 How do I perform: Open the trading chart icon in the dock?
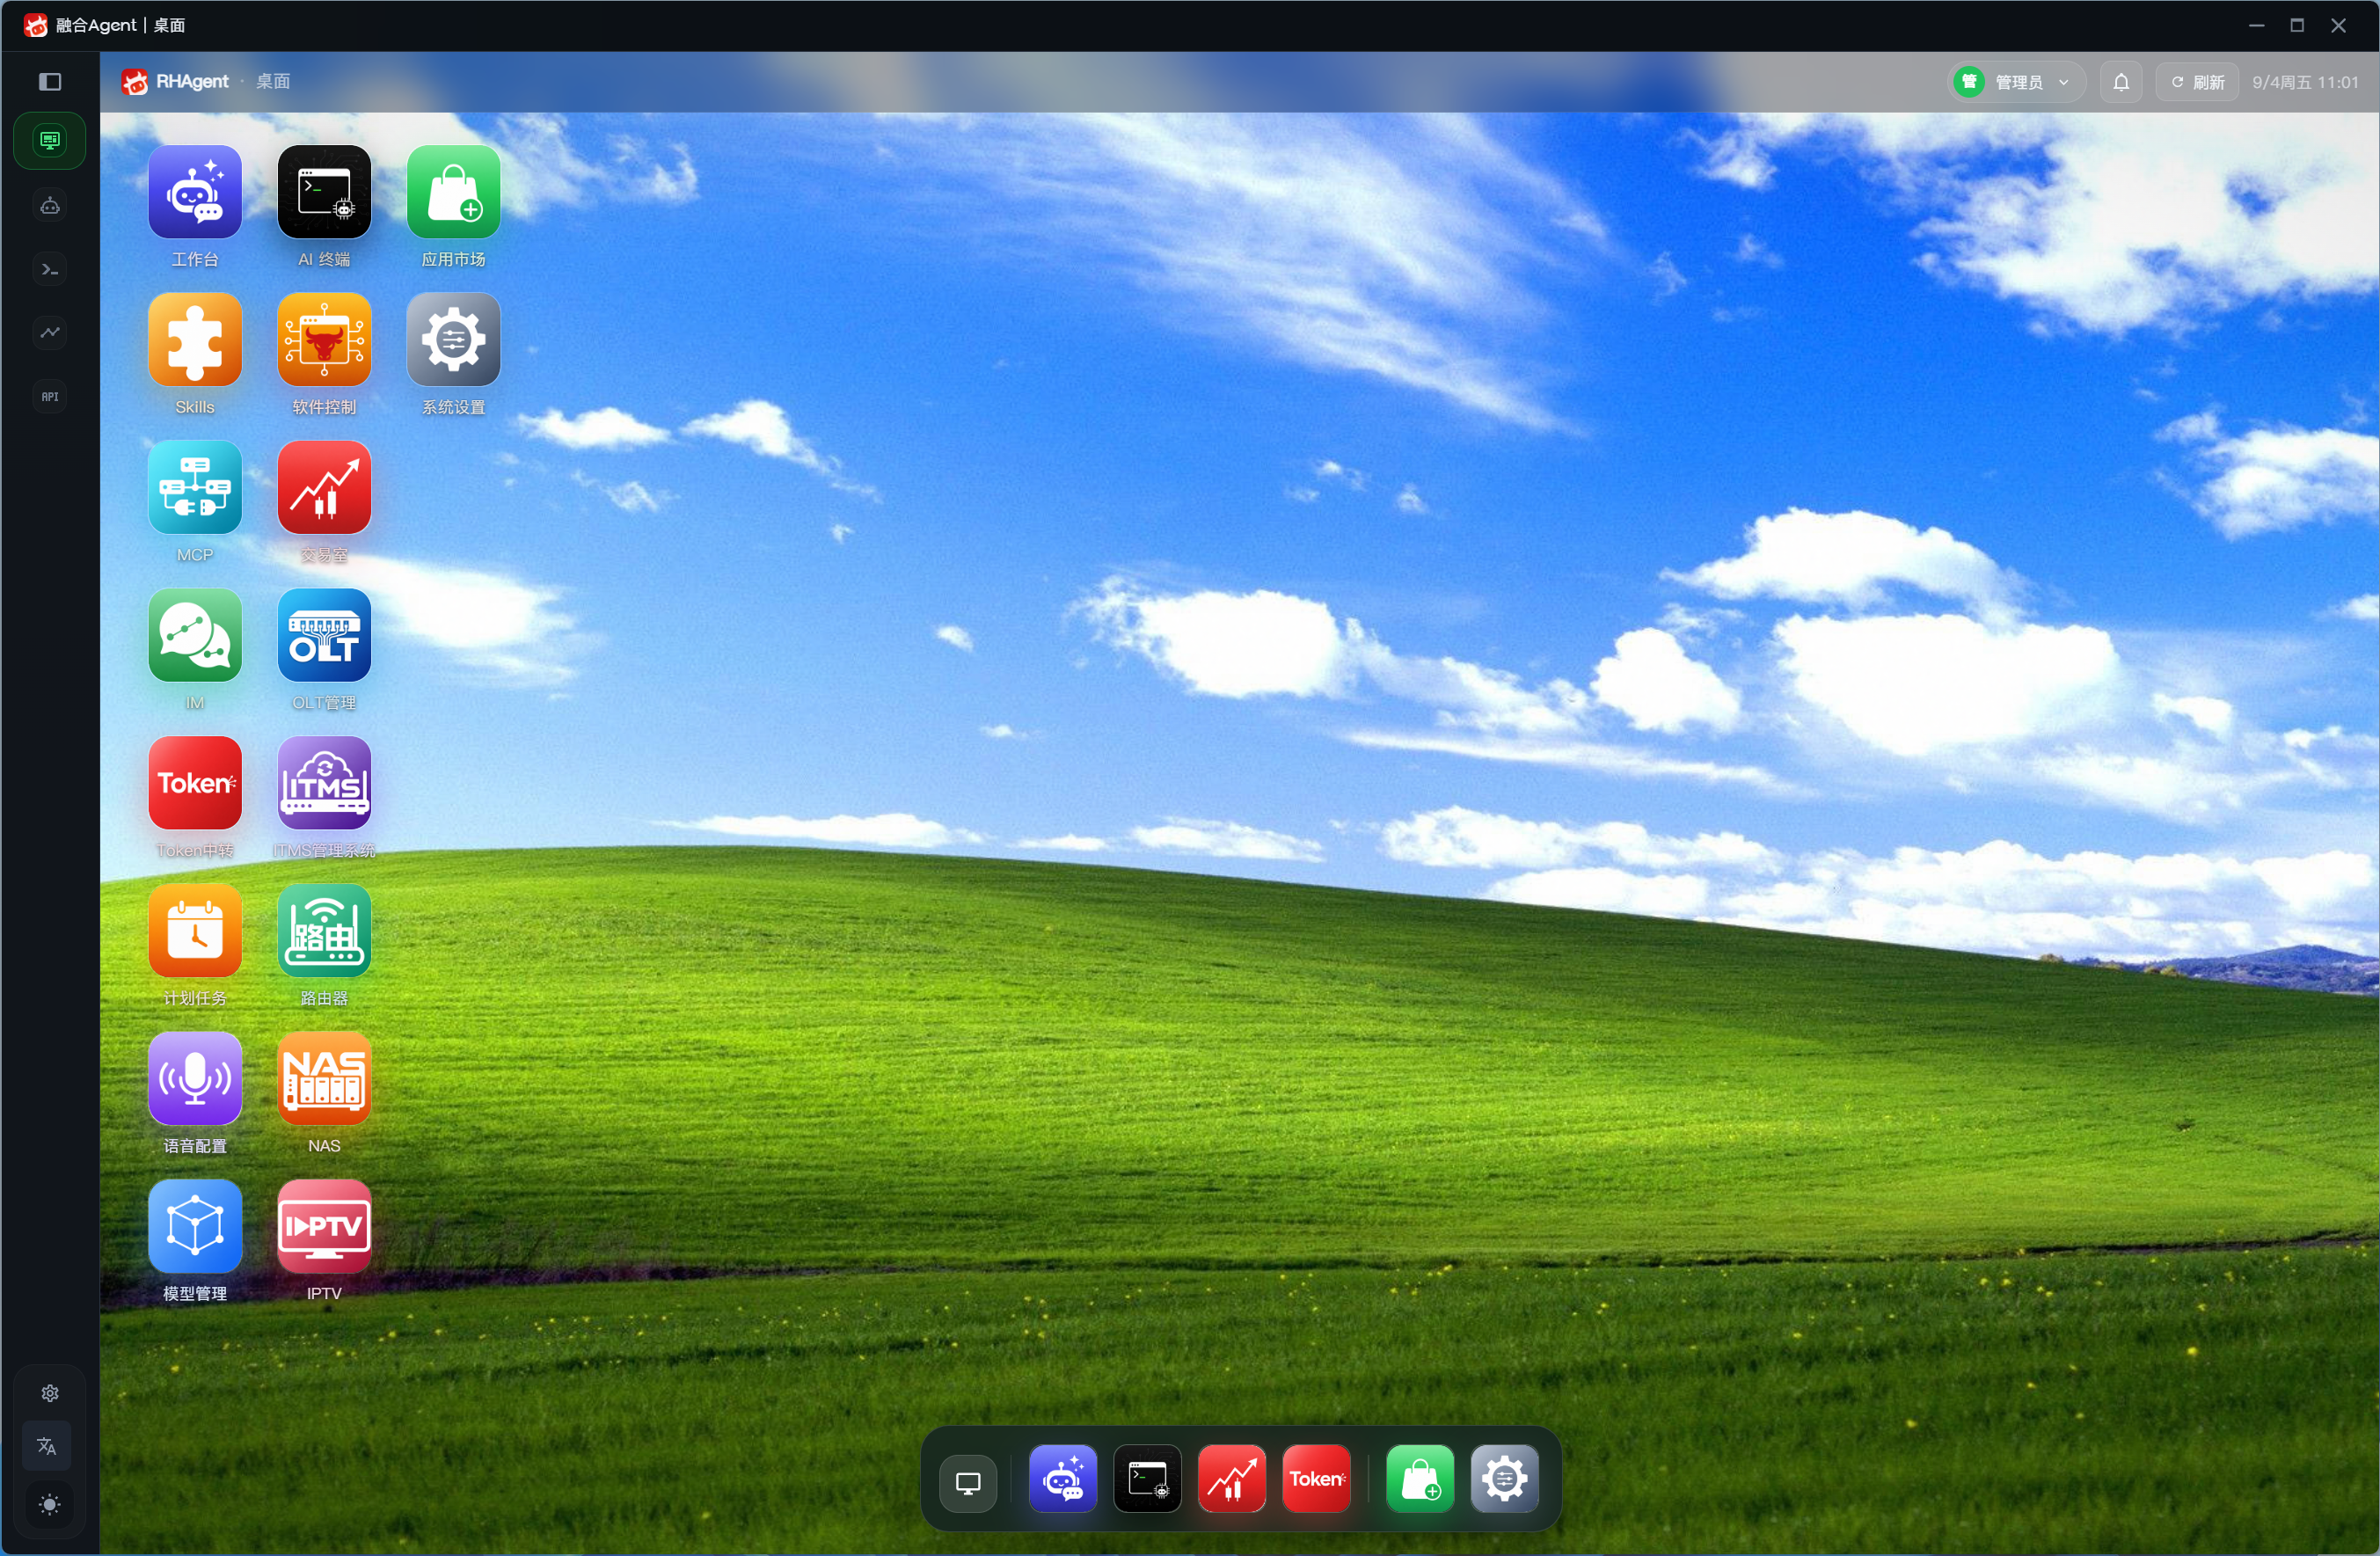click(x=1232, y=1479)
